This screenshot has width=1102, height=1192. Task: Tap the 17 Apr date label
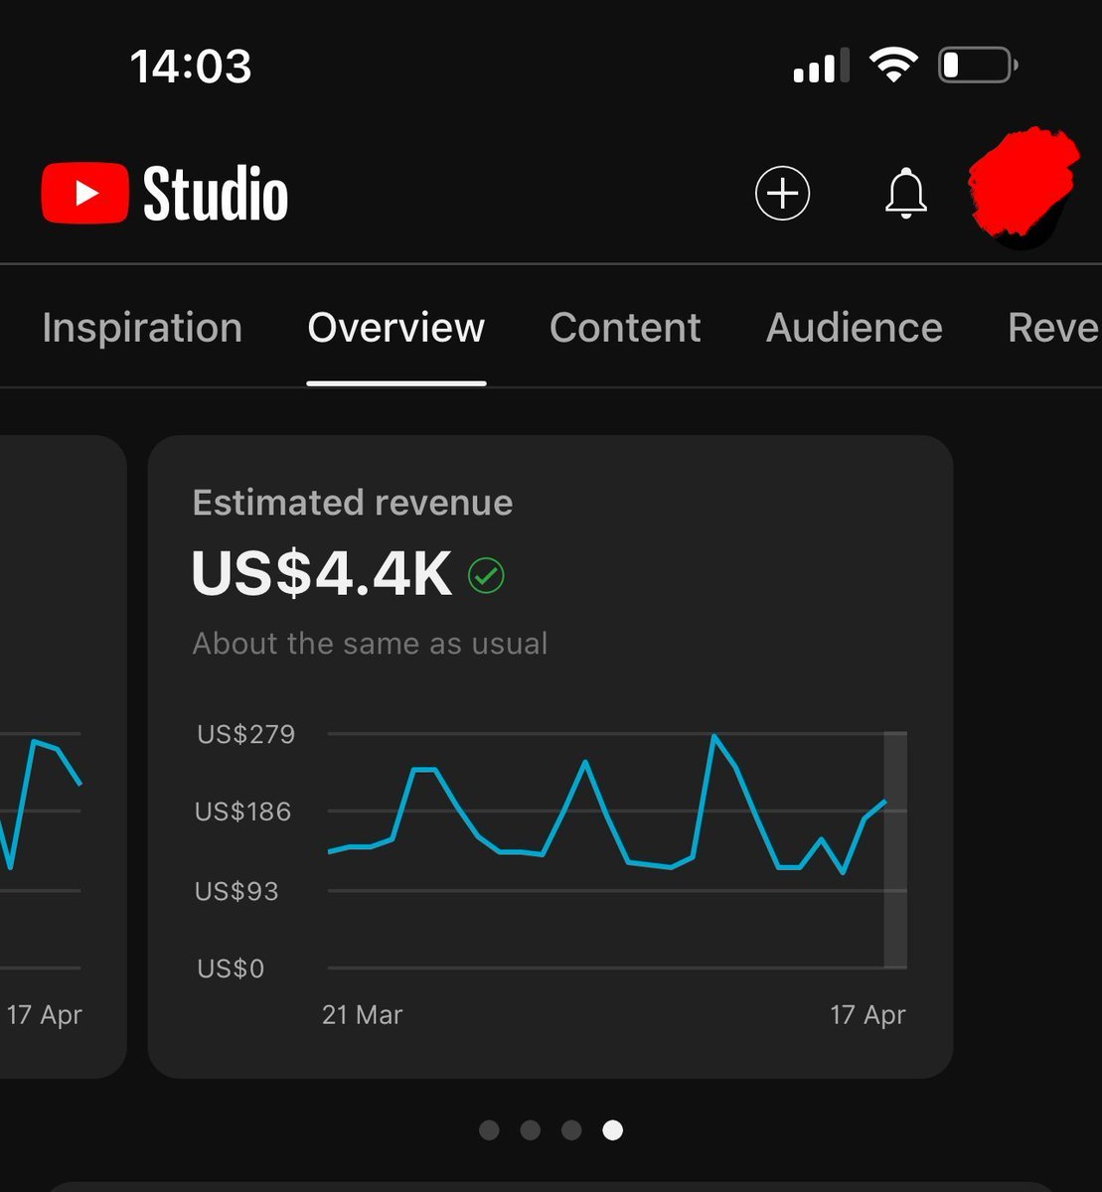(x=868, y=1014)
